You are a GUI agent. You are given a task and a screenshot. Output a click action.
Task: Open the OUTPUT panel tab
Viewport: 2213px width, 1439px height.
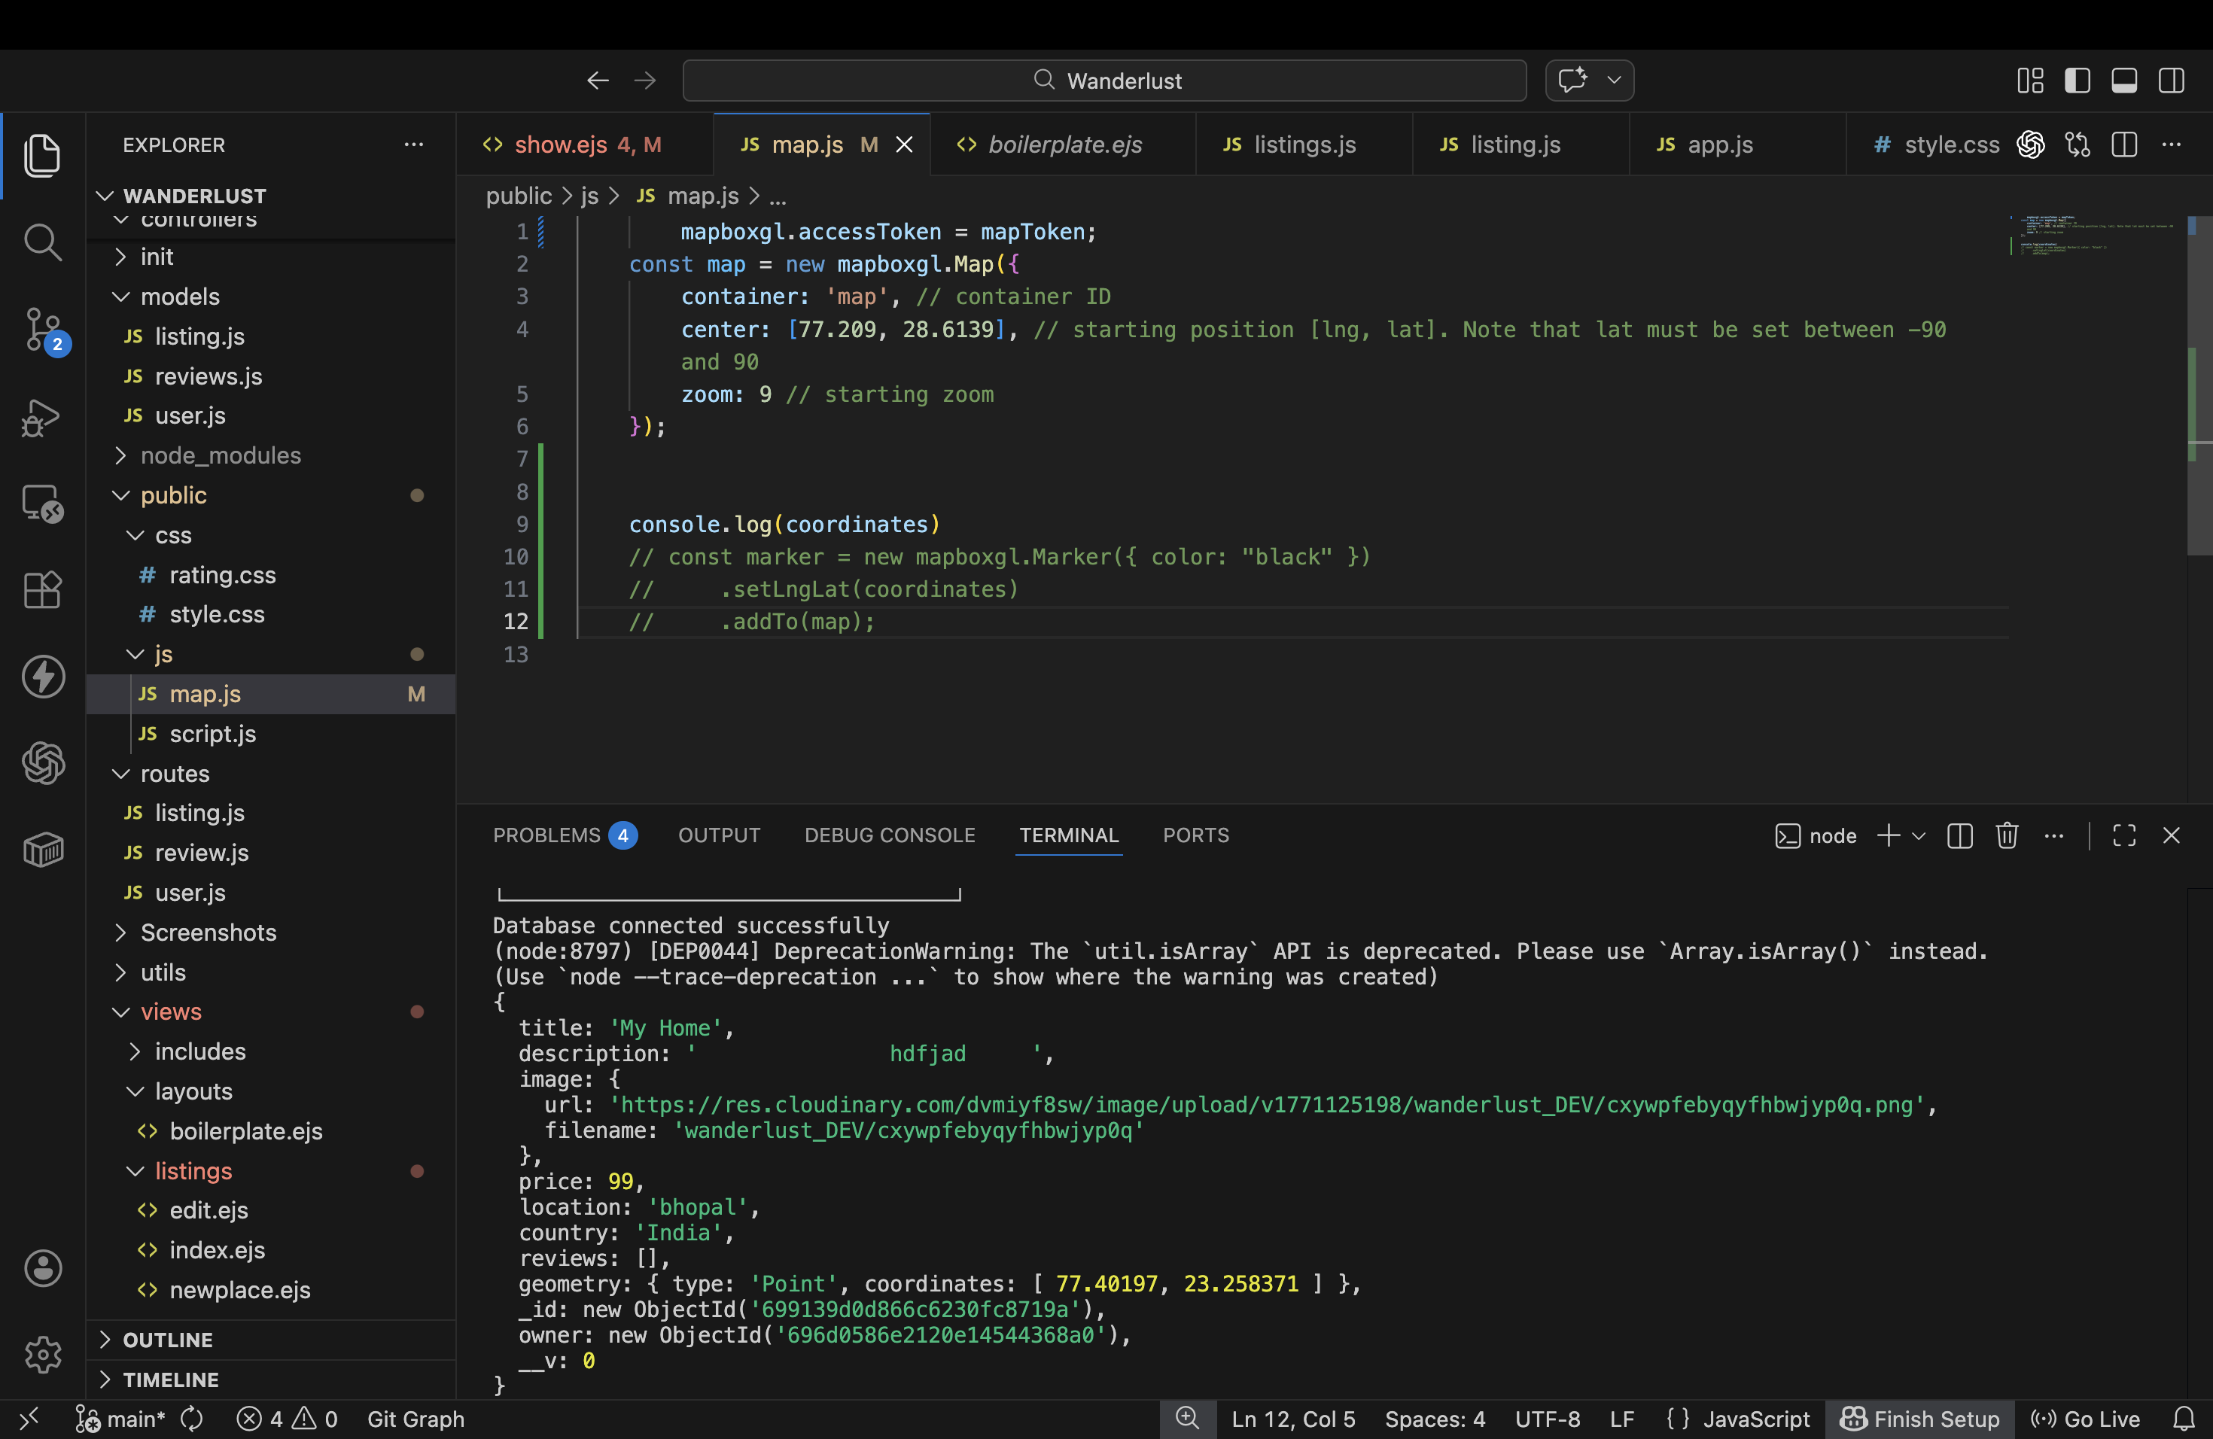pyautogui.click(x=720, y=835)
